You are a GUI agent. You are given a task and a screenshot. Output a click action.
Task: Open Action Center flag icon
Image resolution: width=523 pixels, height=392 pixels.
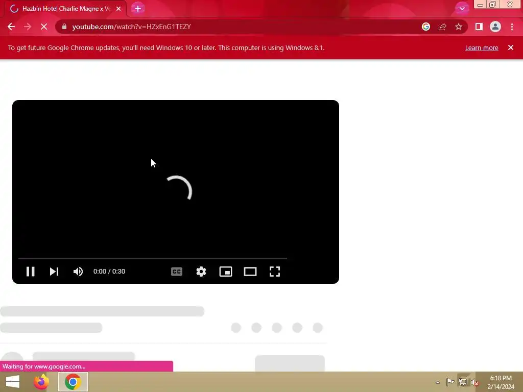coord(450,382)
